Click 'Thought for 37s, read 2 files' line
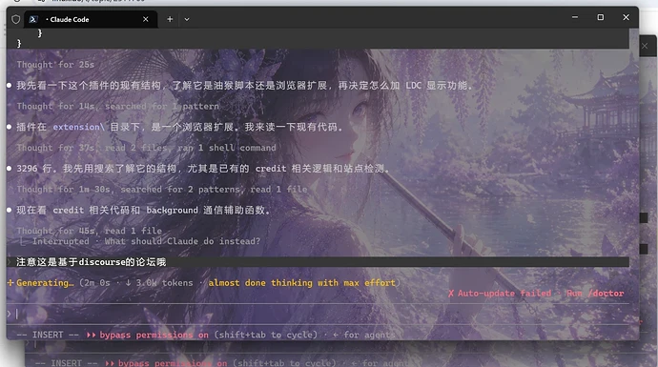Viewport: 658px width, 367px height. point(147,148)
